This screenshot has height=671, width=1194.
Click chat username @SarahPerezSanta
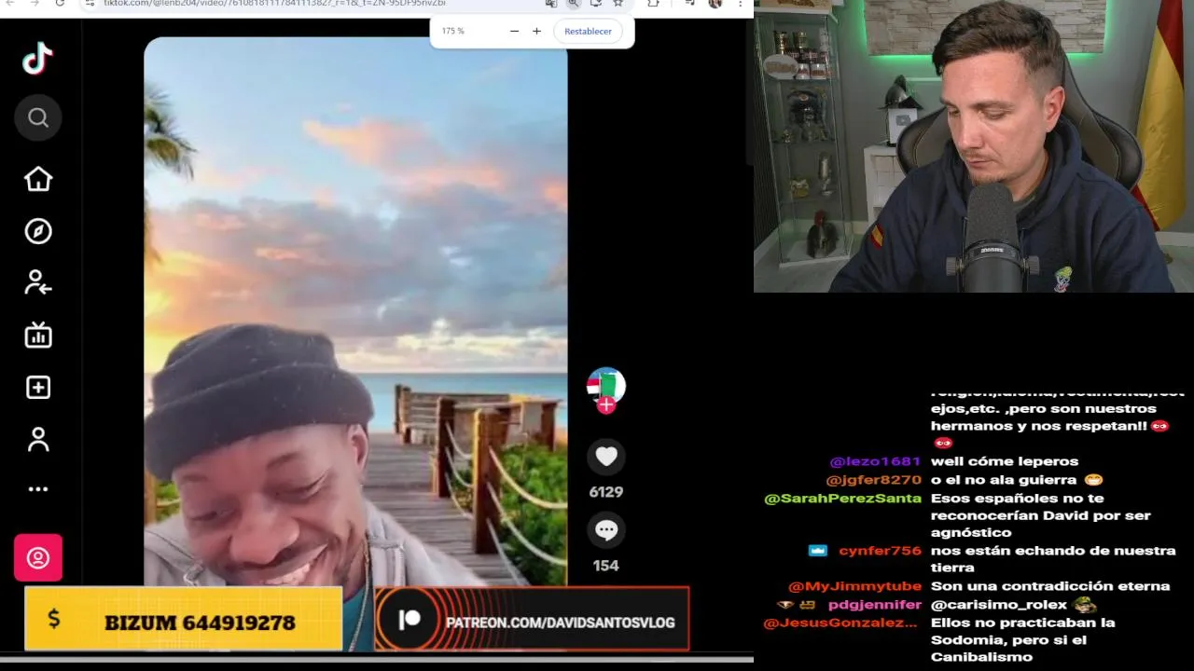[842, 499]
